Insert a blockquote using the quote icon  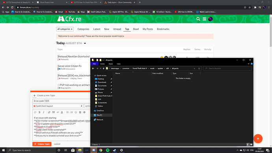54,112
